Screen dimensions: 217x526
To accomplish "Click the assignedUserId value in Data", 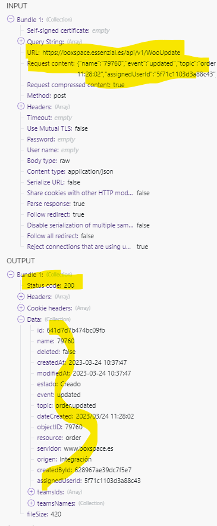I will coord(112,481).
